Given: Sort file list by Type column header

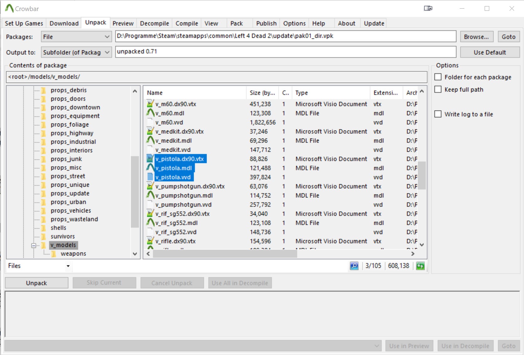Looking at the screenshot, I should tap(331, 93).
